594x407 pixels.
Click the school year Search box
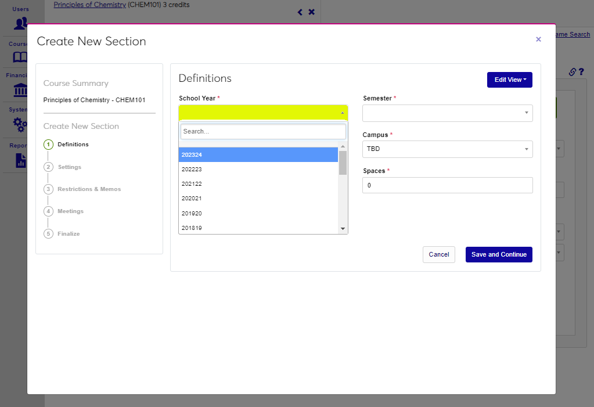262,132
